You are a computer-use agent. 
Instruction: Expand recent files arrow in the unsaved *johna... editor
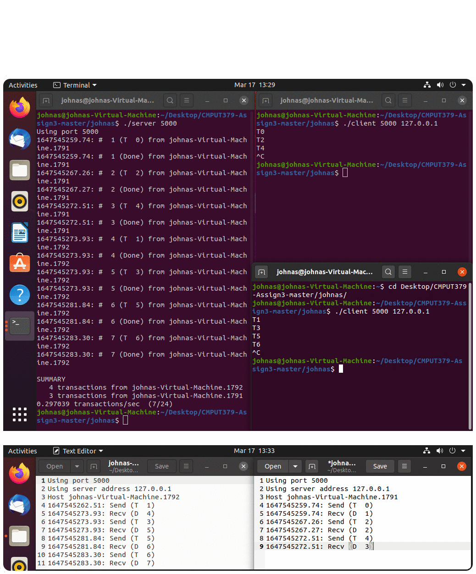coord(295,466)
